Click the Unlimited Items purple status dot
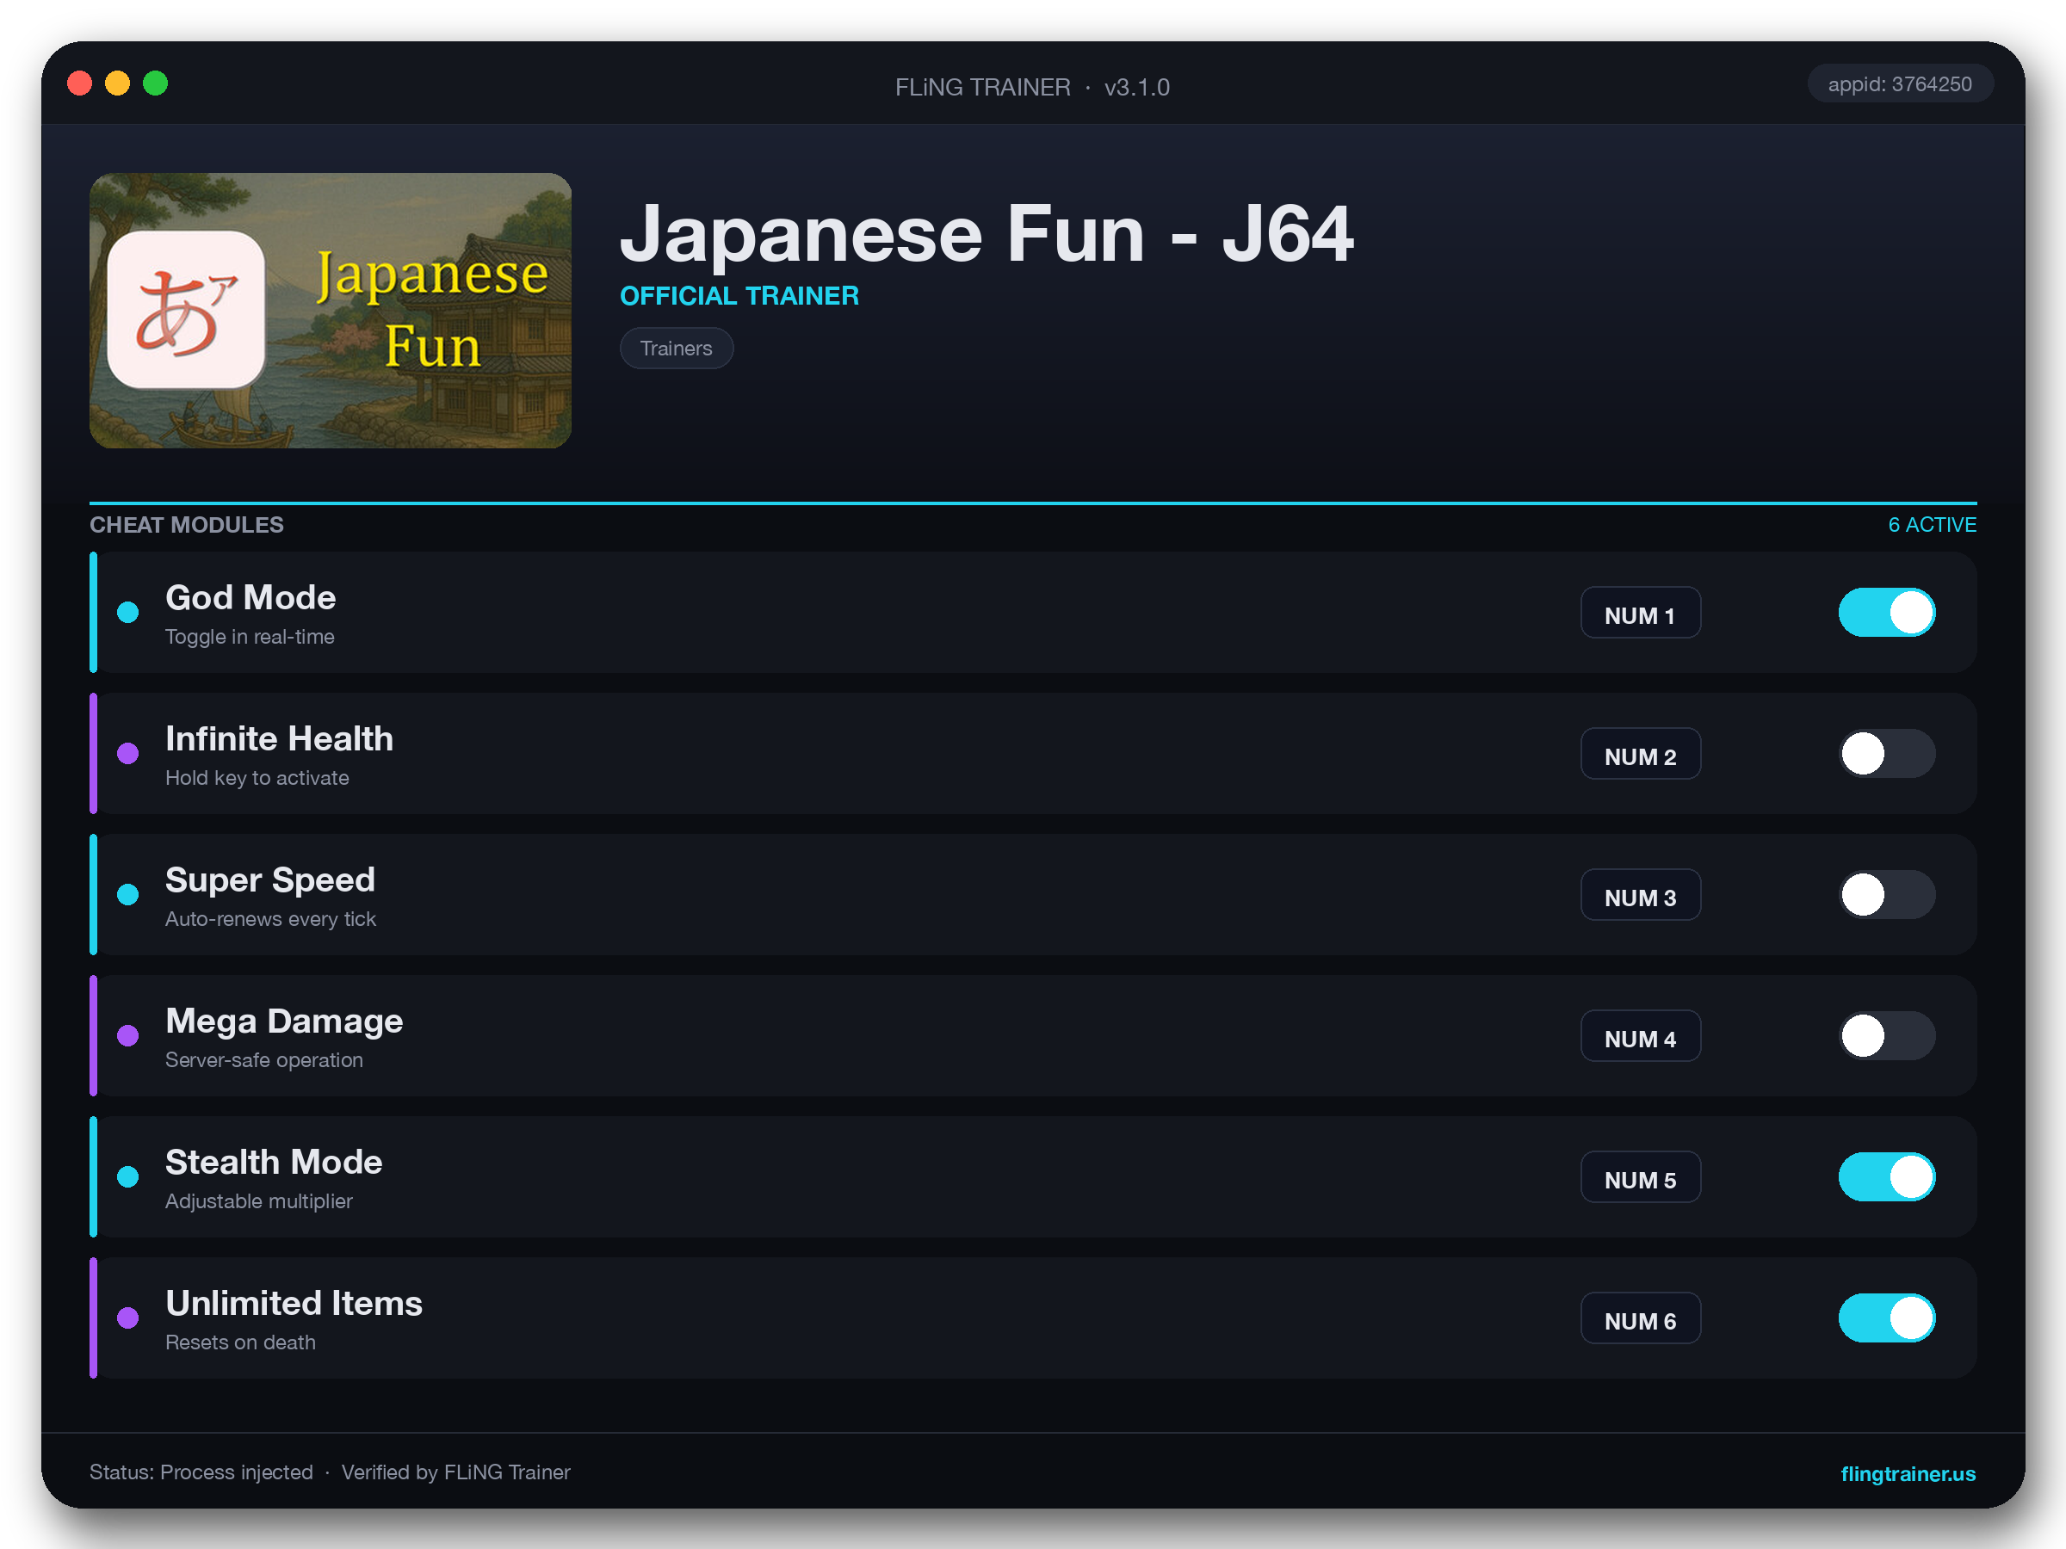This screenshot has height=1549, width=2066. click(128, 1318)
